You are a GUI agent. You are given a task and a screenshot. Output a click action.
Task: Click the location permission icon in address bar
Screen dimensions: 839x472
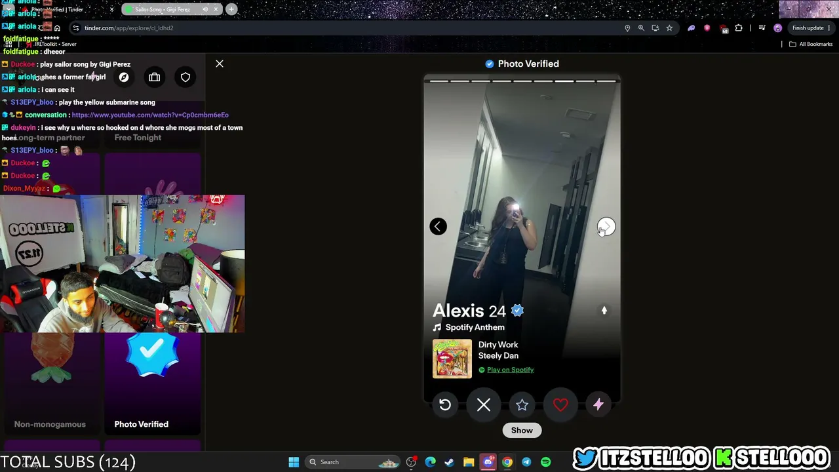(x=627, y=28)
